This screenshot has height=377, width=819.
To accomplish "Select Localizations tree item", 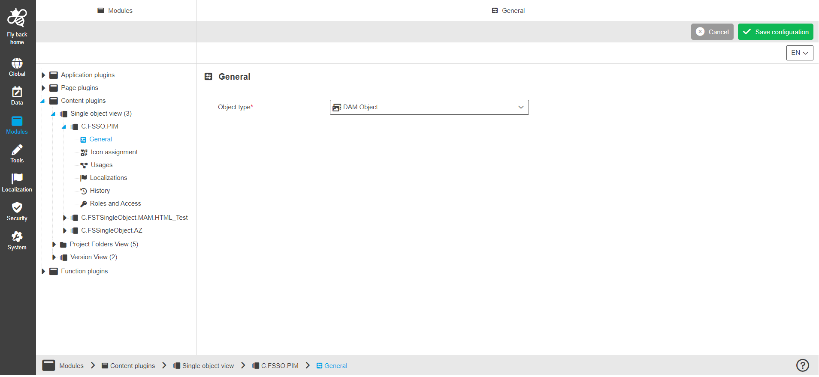I will click(109, 178).
